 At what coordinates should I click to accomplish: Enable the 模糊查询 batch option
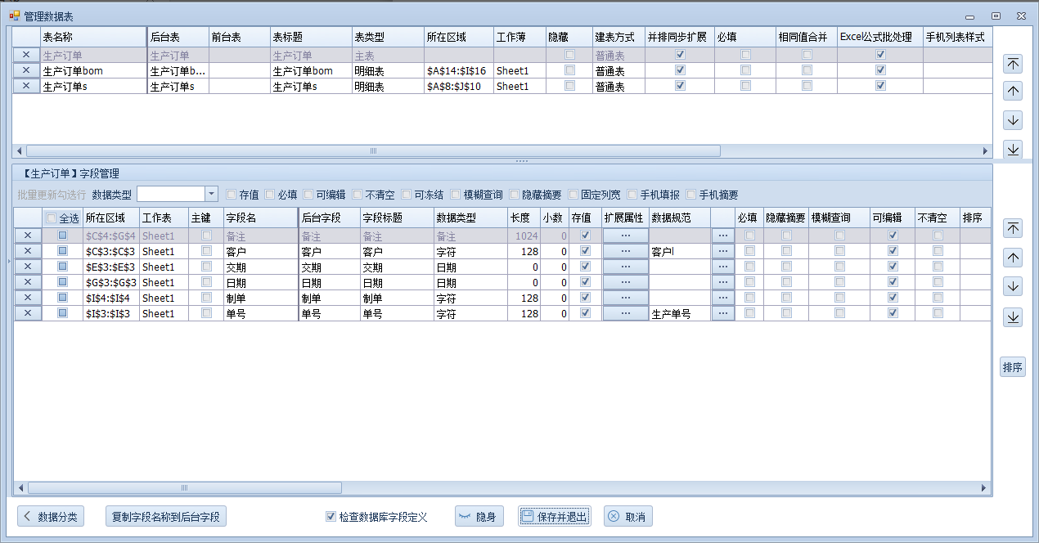pos(456,195)
